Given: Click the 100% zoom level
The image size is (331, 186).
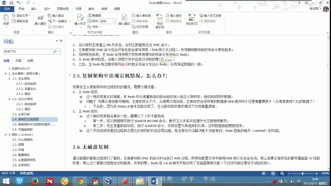Looking at the screenshot, I should click(x=325, y=173).
